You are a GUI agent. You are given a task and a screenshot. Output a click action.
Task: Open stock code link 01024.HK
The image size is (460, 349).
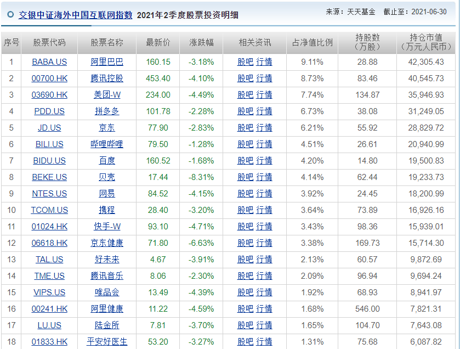(x=49, y=226)
